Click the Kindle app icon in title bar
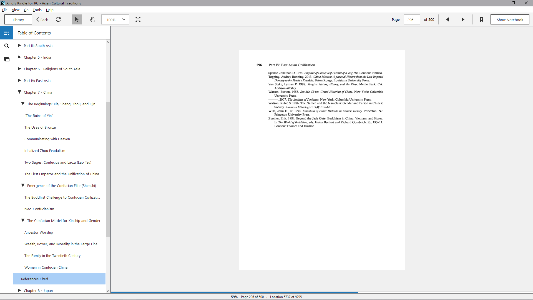Image resolution: width=533 pixels, height=300 pixels. coord(3,3)
